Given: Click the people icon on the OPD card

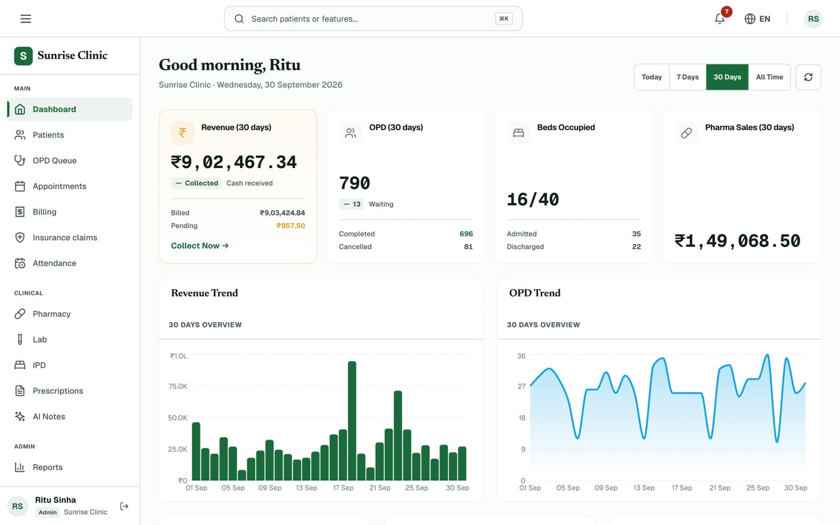Looking at the screenshot, I should tap(351, 133).
